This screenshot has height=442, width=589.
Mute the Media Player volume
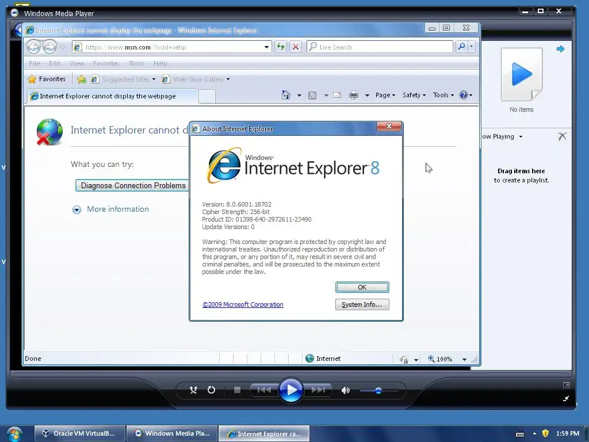click(x=345, y=391)
